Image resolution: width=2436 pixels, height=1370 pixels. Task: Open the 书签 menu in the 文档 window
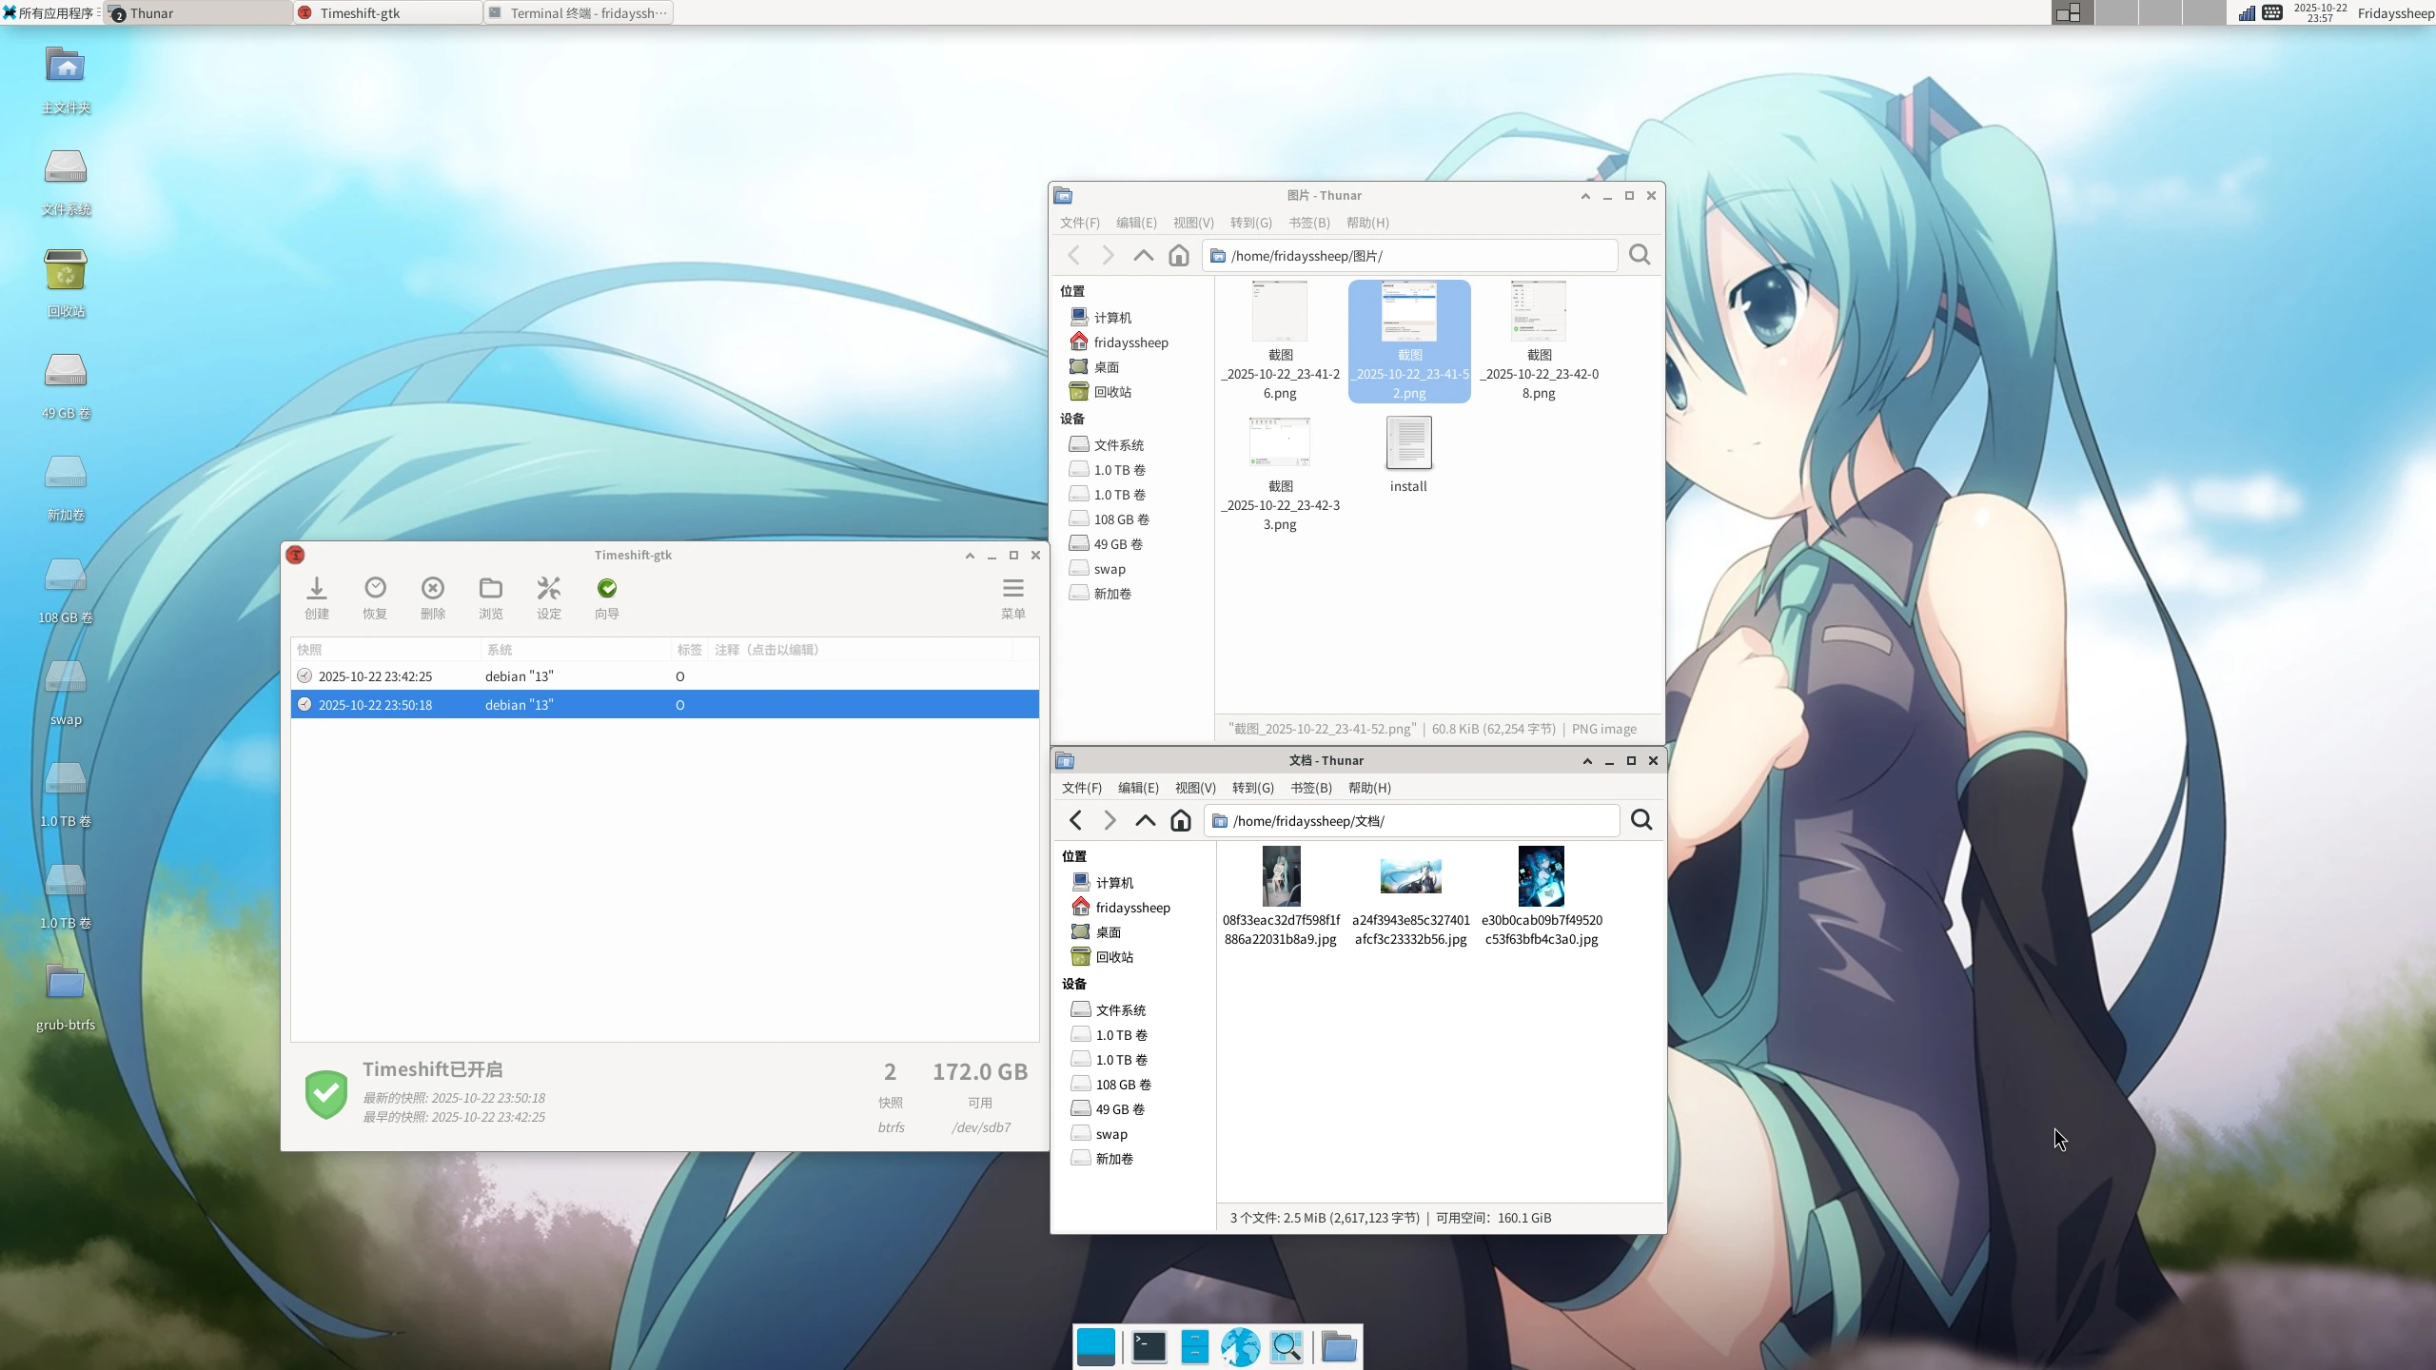[1310, 788]
